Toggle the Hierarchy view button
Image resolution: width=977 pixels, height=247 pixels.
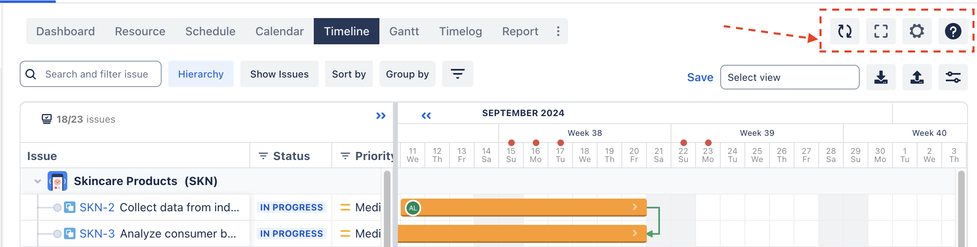[x=201, y=74]
